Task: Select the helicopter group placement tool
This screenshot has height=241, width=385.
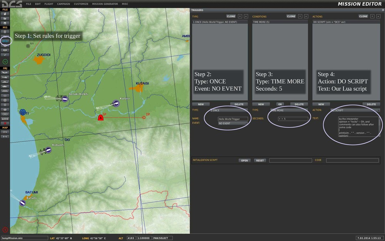Action: tap(5, 77)
